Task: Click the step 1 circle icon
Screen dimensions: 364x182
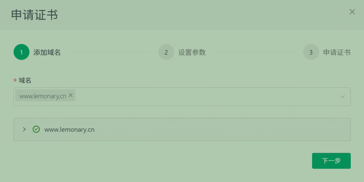Action: (21, 52)
